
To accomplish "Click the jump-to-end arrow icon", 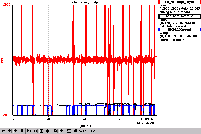I will click(75, 131).
